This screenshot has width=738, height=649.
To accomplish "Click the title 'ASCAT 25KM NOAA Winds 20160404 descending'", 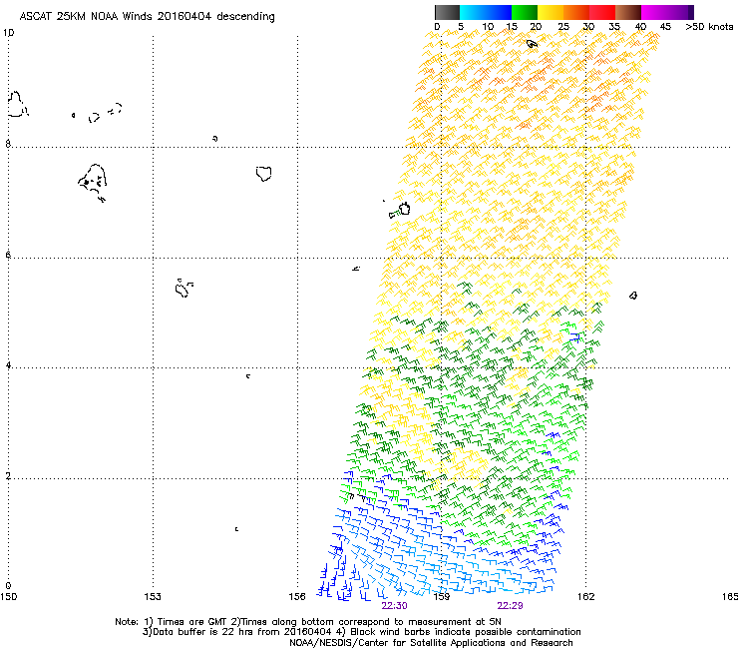I will point(148,16).
